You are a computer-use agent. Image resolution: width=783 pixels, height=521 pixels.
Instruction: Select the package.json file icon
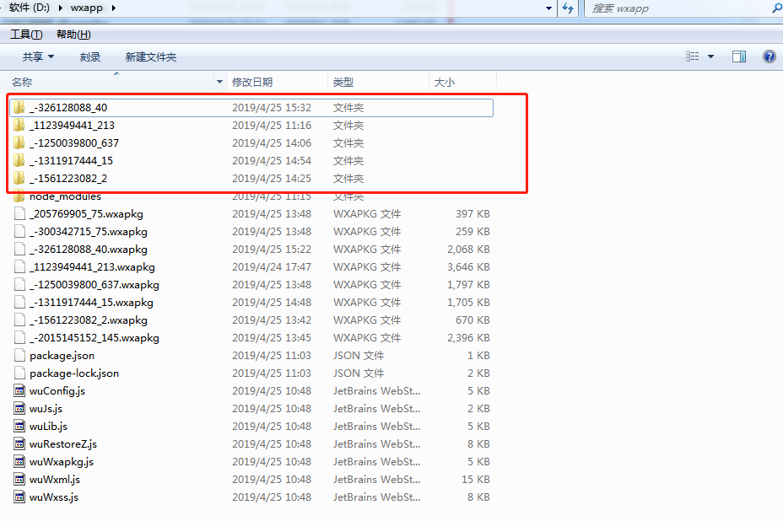(x=19, y=355)
